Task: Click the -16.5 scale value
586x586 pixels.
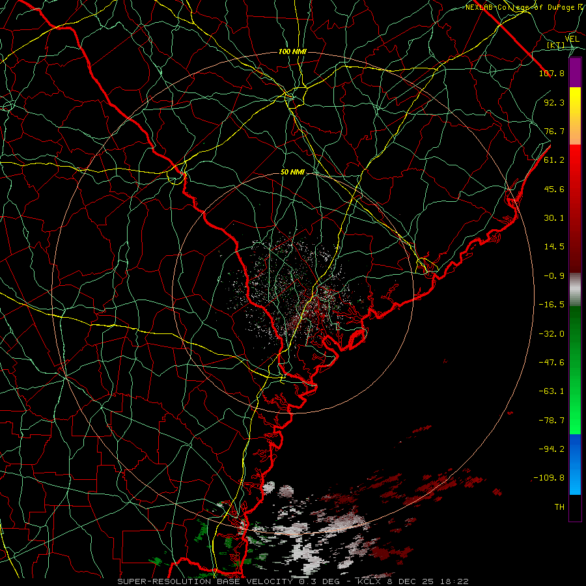Action: point(551,305)
